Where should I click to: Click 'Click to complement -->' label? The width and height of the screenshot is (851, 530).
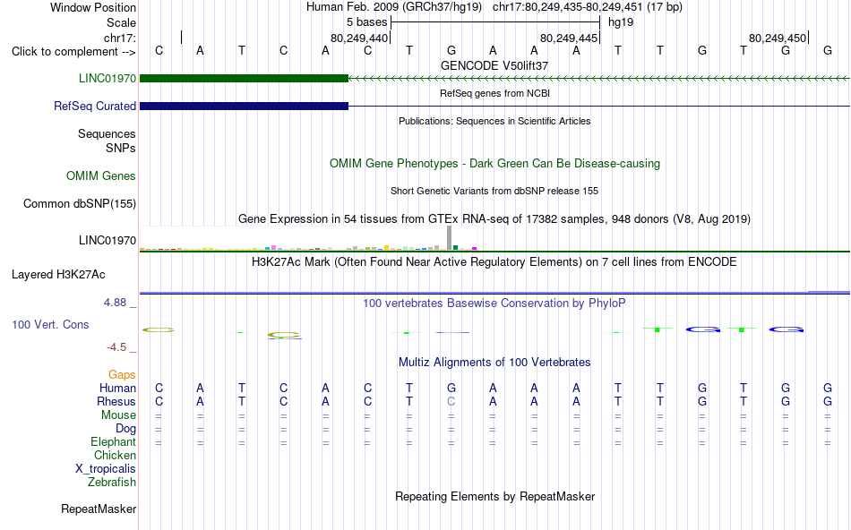(73, 52)
